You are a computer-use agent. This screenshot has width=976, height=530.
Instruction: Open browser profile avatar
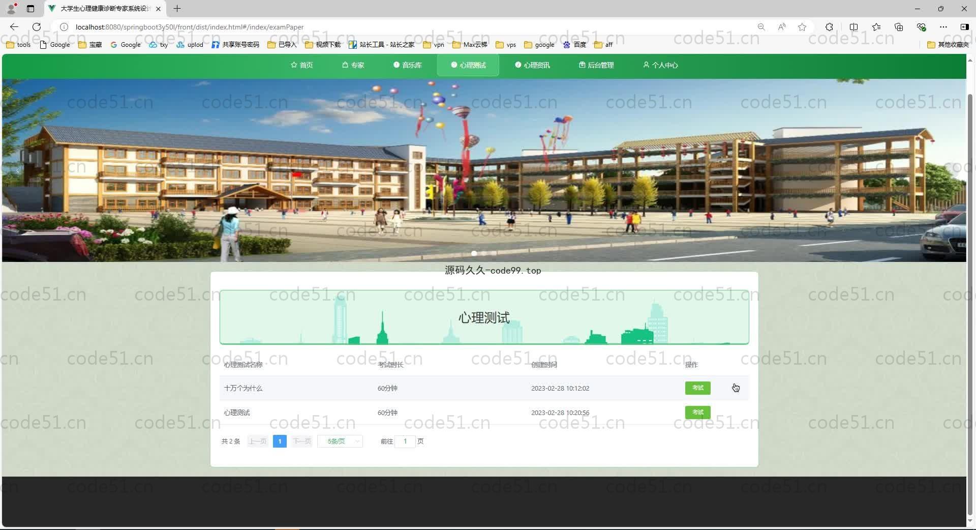click(11, 9)
